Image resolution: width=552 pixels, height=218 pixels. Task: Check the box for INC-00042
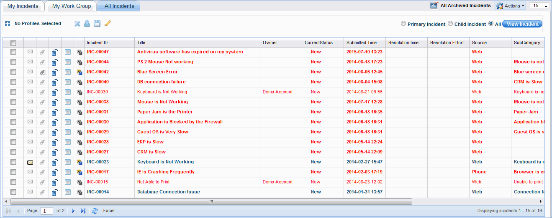(13, 72)
